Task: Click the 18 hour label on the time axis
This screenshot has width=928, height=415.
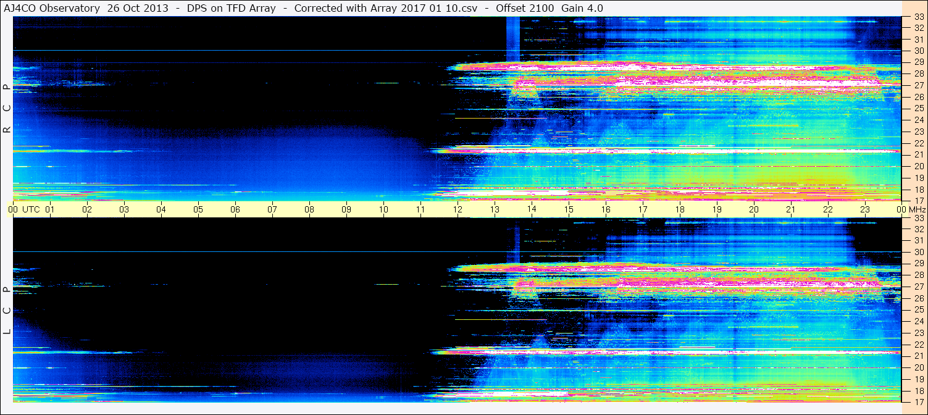Action: 680,209
